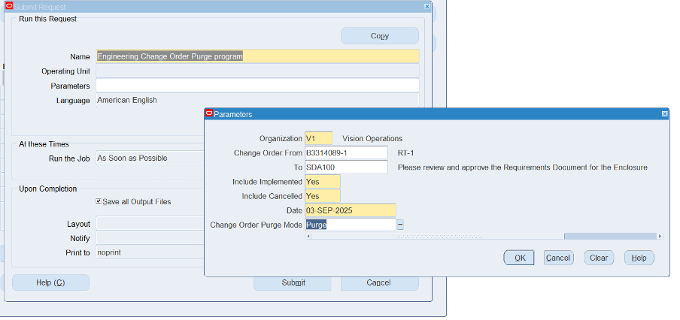This screenshot has width=680, height=320.
Task: Click Cancel in the Parameters dialog
Action: pos(559,258)
